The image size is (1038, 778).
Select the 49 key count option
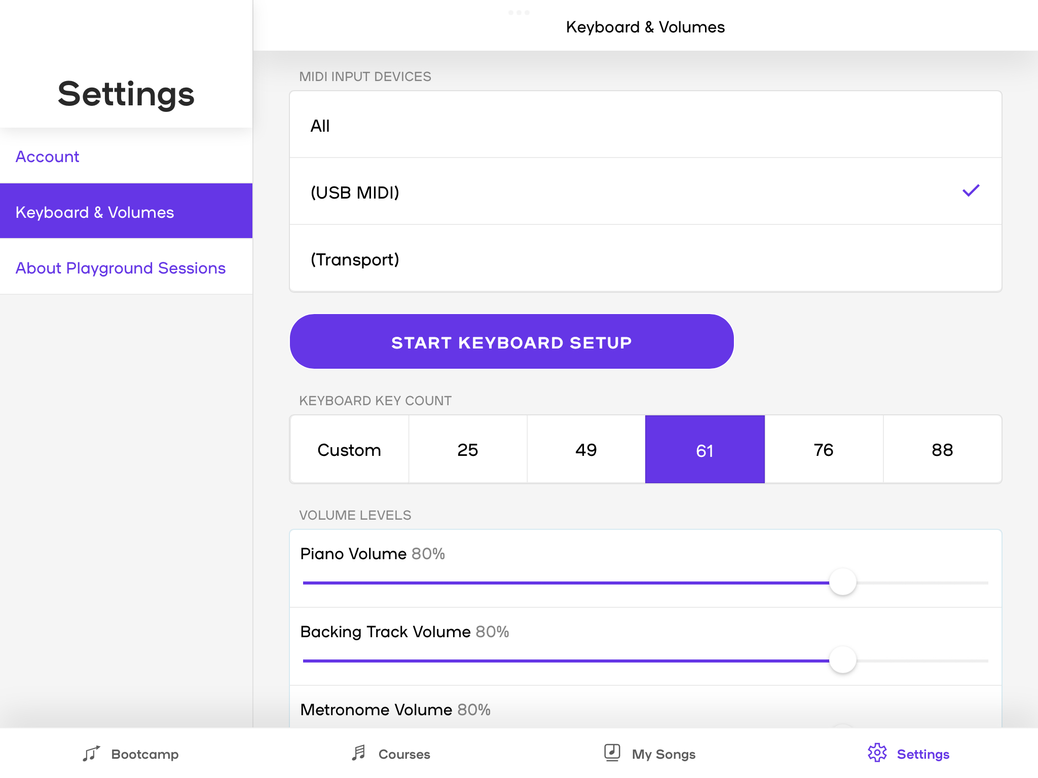[x=586, y=450]
